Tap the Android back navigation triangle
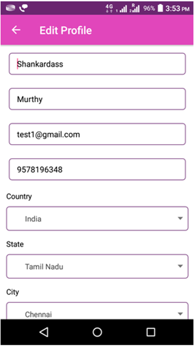Viewport: 194px width, 346px height. 44,332
